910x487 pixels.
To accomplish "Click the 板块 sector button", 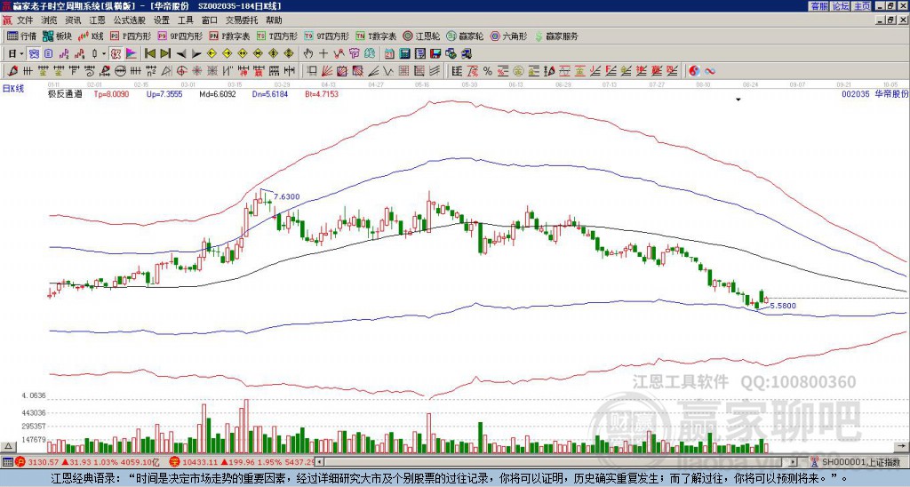I will 57,36.
